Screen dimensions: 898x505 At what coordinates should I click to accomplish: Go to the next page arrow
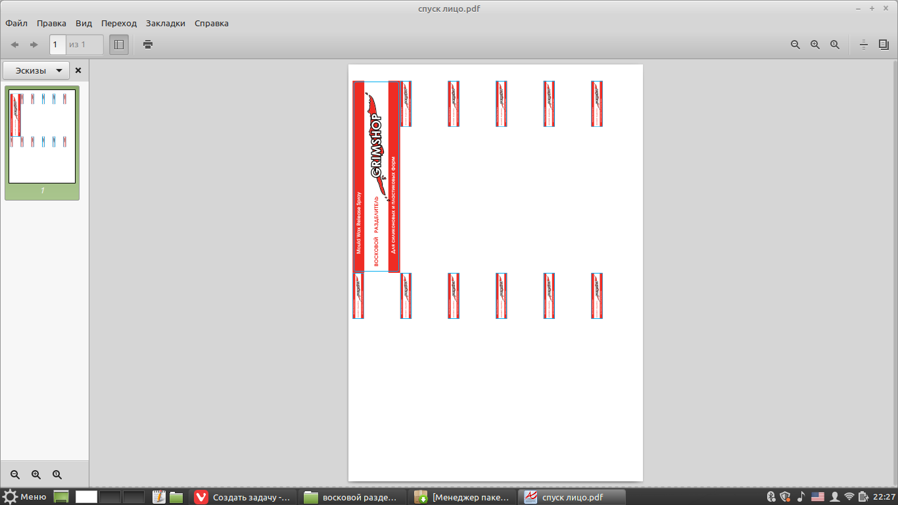tap(34, 45)
